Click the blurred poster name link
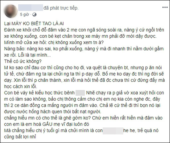The width and height of the screenshot is (170, 143). click(x=31, y=8)
